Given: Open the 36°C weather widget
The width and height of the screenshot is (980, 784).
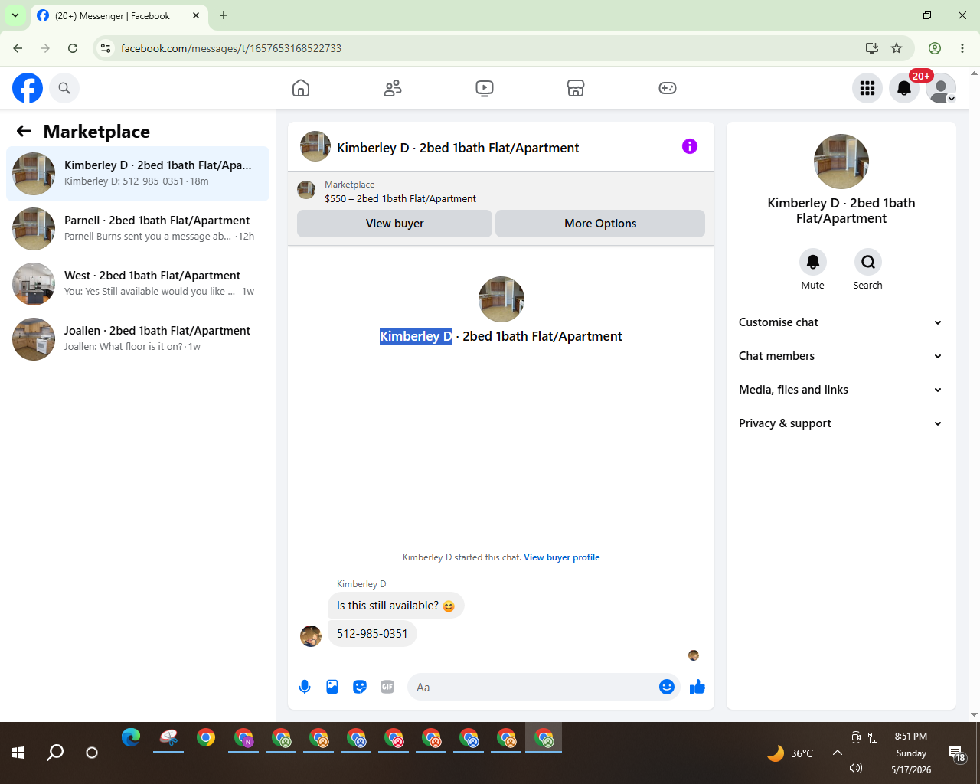Looking at the screenshot, I should pyautogui.click(x=790, y=753).
